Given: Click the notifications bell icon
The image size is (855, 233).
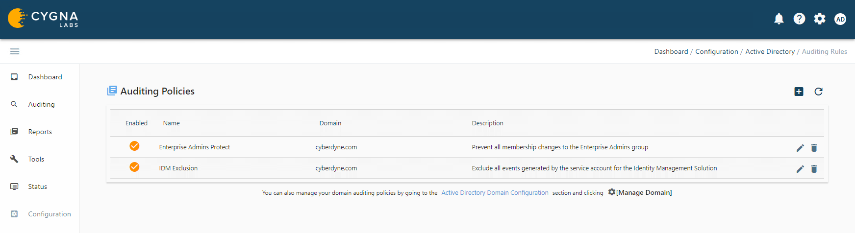Looking at the screenshot, I should click(x=779, y=19).
